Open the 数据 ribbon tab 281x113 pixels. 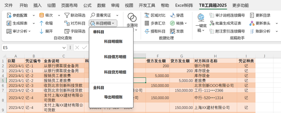click(x=101, y=5)
